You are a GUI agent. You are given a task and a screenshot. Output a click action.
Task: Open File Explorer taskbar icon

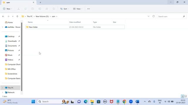pos(92,101)
